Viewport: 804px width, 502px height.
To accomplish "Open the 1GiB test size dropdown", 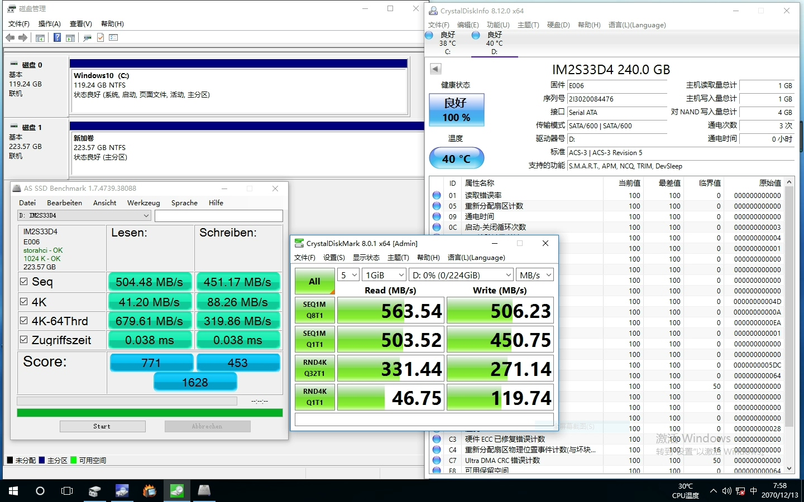I will click(x=384, y=275).
